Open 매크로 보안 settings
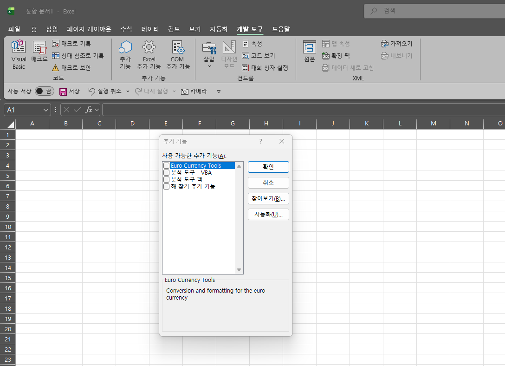Viewport: 505px width, 366px height. pos(71,68)
